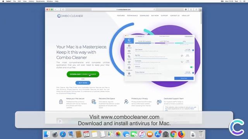Click the Apple menu
This screenshot has height=139, width=248.
pyautogui.click(x=3, y=1)
